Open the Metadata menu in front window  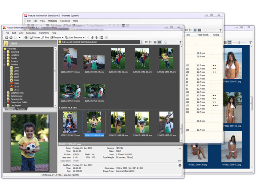(31, 33)
